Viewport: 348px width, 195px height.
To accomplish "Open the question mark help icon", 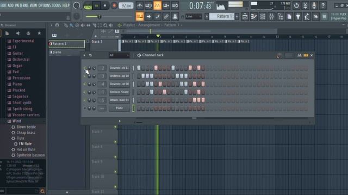I will pyautogui.click(x=323, y=5).
